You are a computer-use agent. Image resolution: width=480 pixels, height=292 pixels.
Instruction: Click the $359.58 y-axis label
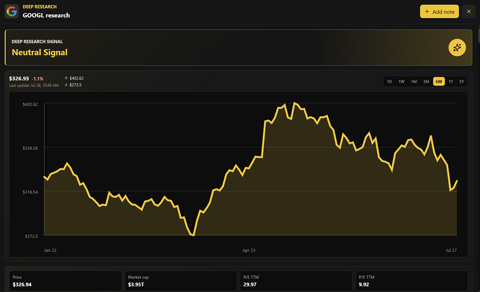pos(30,148)
